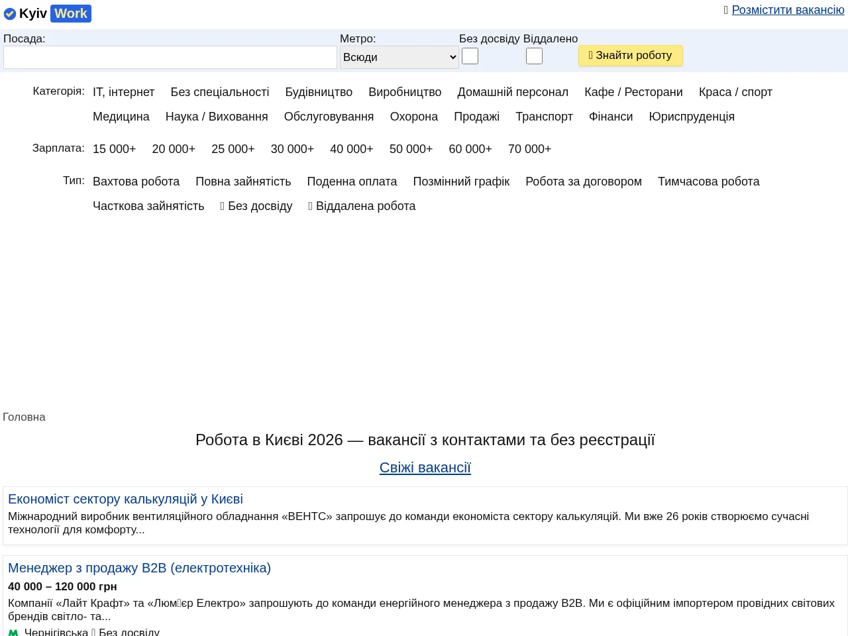Filter salary by 25 000+
This screenshot has height=636, width=848.
[x=233, y=149]
